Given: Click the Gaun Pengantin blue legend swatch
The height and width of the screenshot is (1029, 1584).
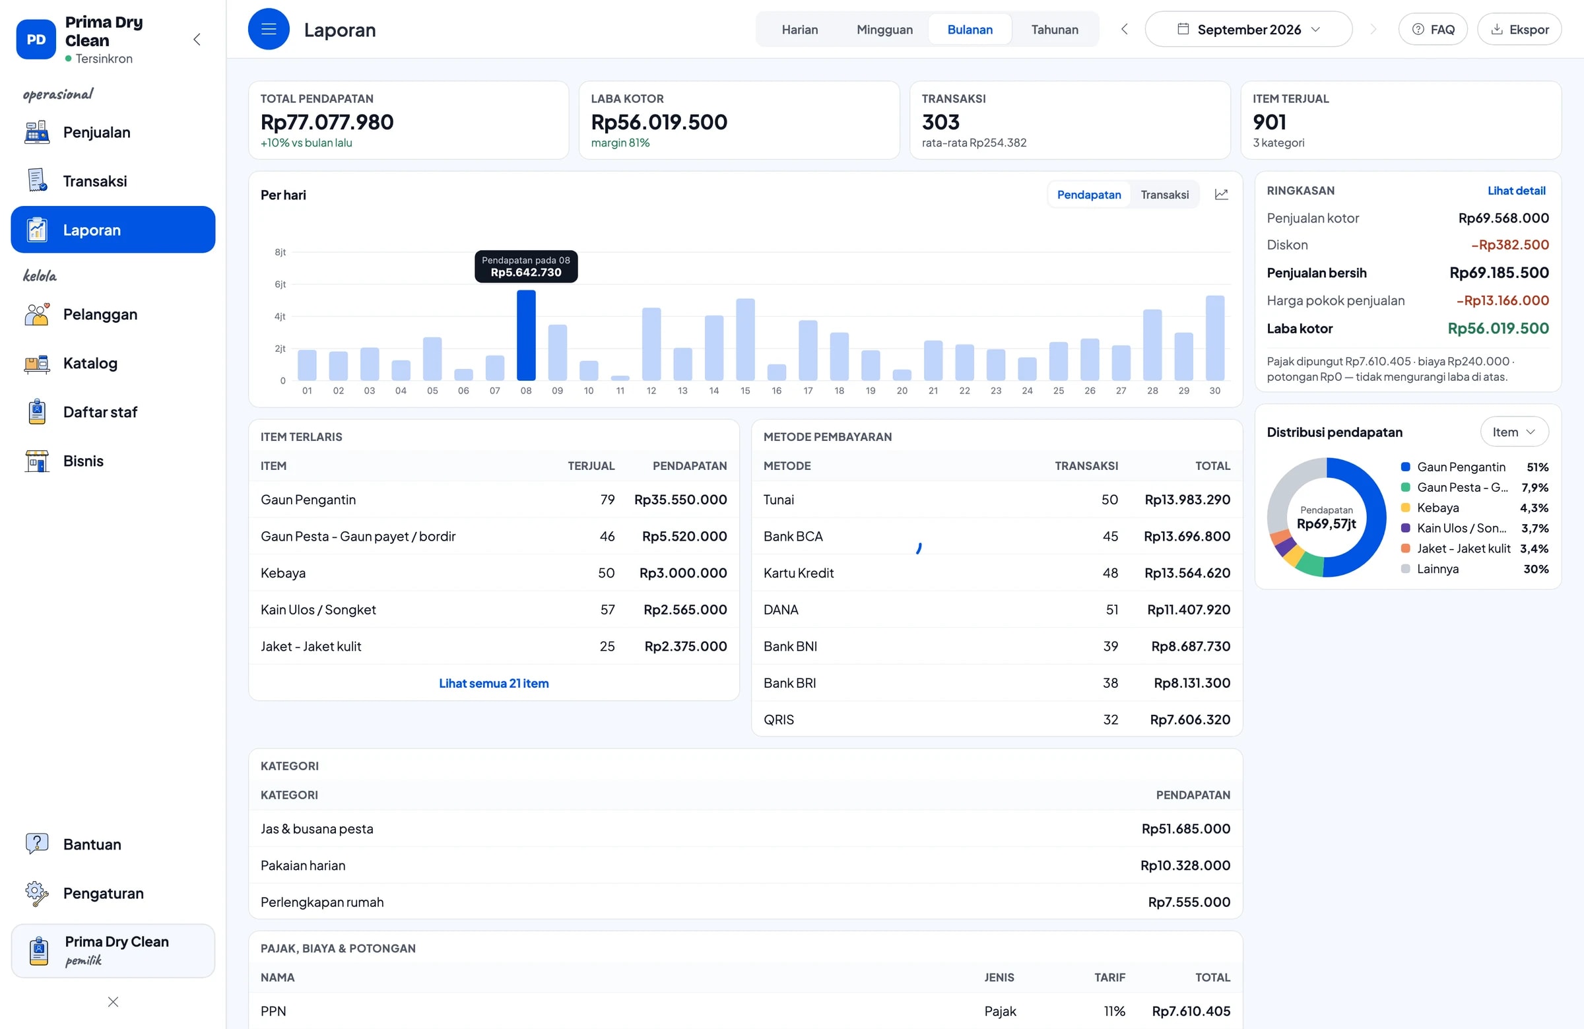Looking at the screenshot, I should click(x=1406, y=467).
